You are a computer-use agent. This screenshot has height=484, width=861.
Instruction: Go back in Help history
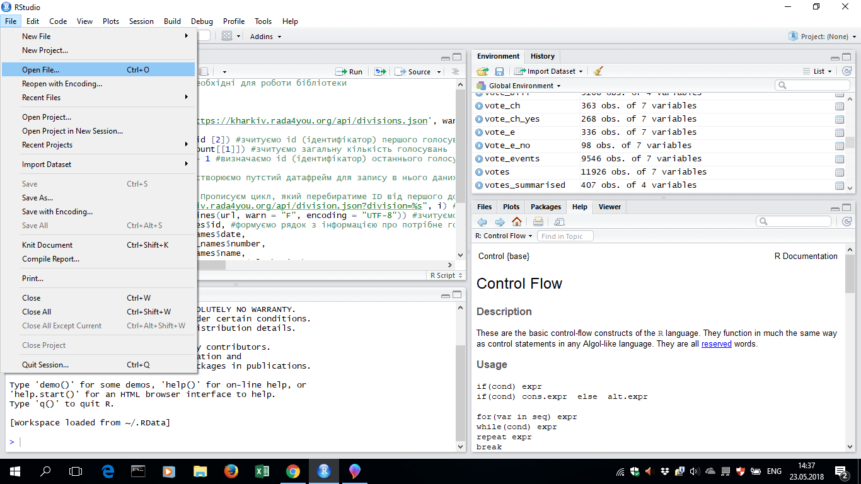(482, 221)
